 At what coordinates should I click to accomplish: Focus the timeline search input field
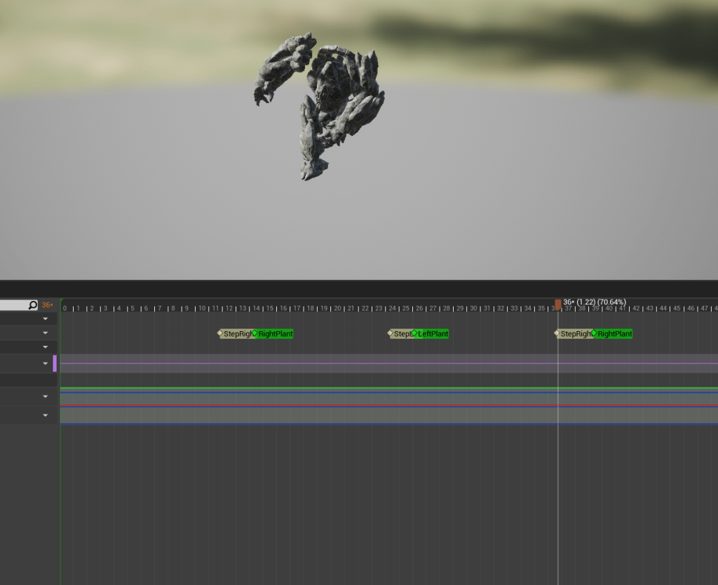(14, 305)
